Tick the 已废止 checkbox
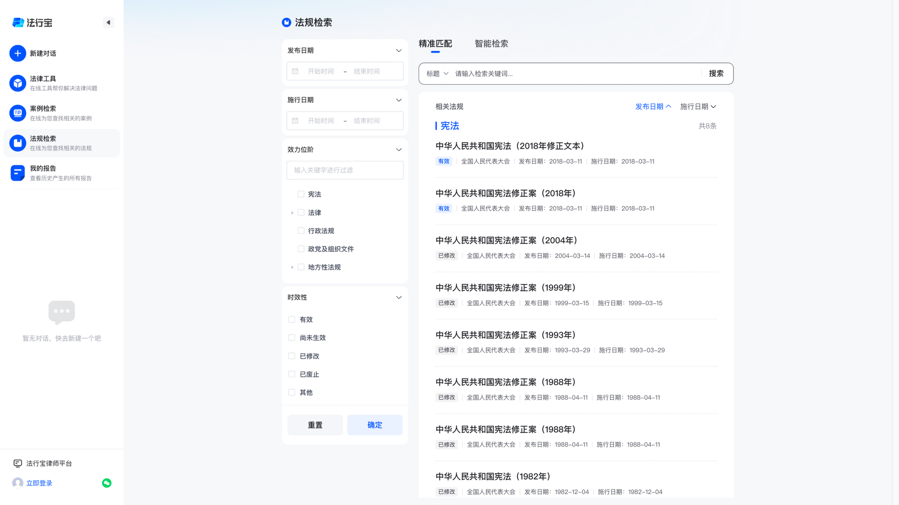899x505 pixels. 292,374
